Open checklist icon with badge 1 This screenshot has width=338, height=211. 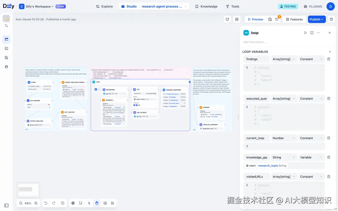click(277, 19)
